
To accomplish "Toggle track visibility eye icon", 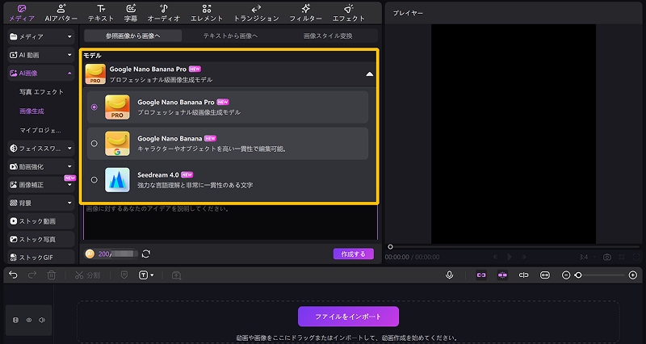I will click(x=29, y=320).
